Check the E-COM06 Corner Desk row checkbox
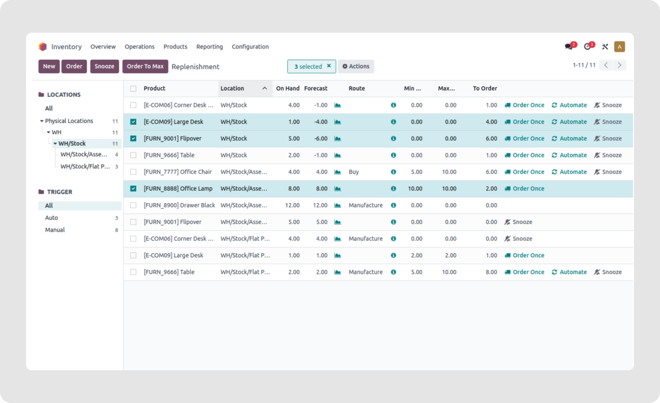Viewport: 660px width, 403px height. (x=133, y=105)
